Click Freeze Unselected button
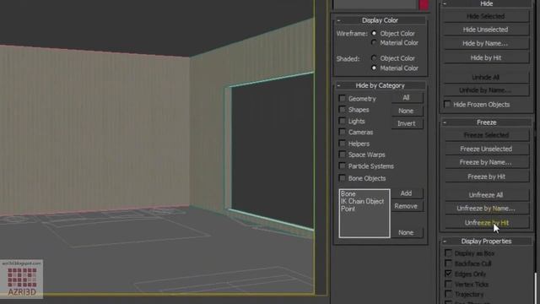540x304 pixels. point(486,149)
